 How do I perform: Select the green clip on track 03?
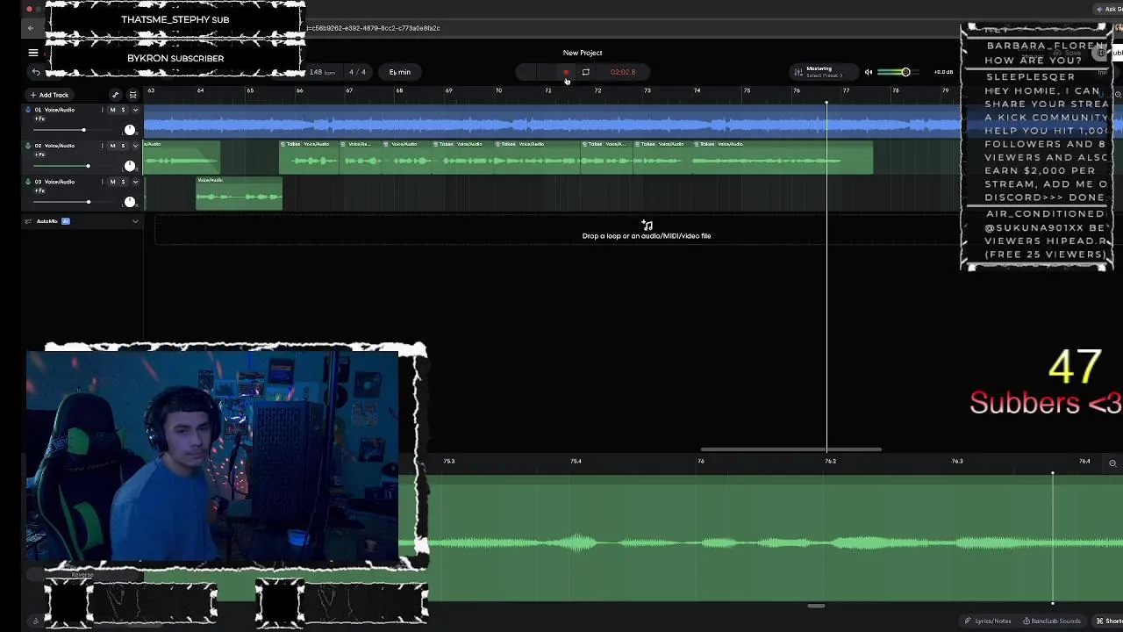(x=239, y=193)
